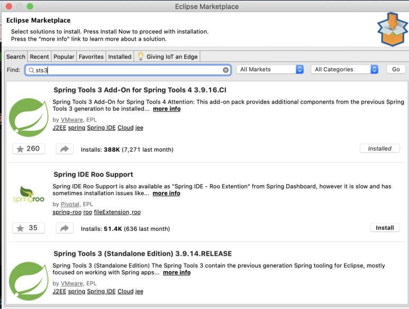
Task: Switch to the Recent tab
Action: click(x=39, y=57)
